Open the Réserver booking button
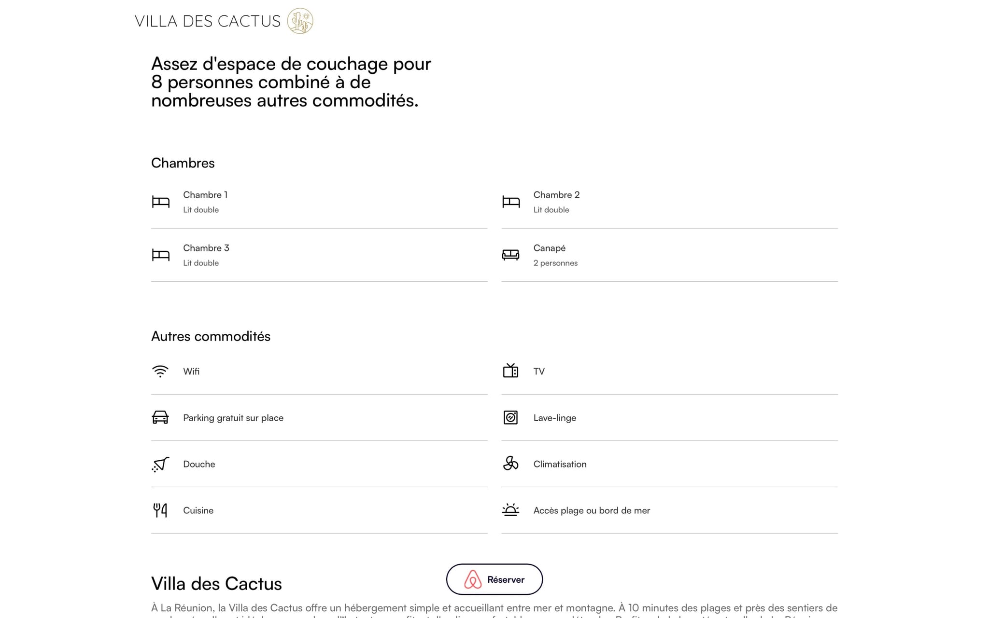This screenshot has width=989, height=618. click(x=494, y=579)
